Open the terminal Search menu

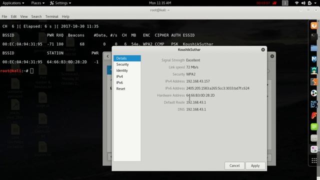pos(36,16)
